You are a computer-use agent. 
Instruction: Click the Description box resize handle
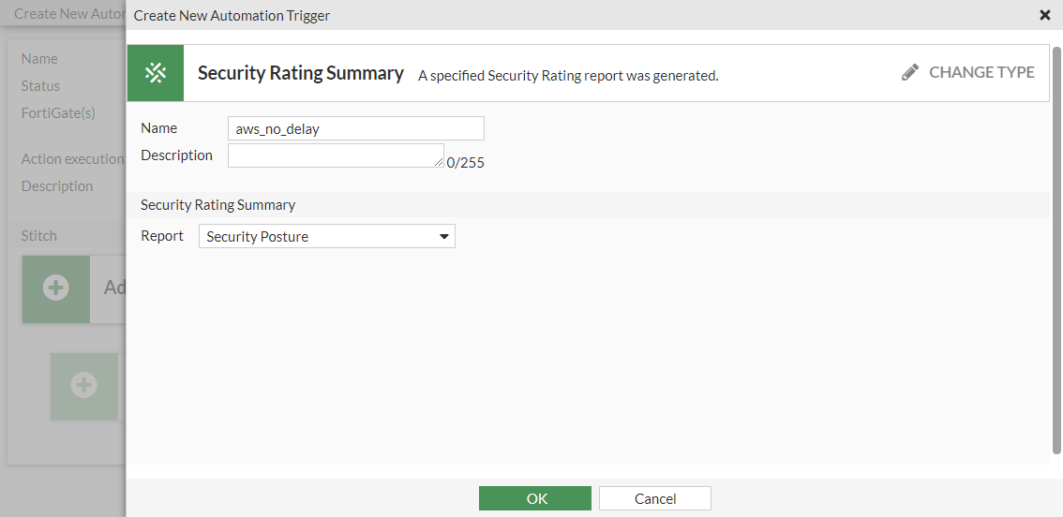pos(439,162)
